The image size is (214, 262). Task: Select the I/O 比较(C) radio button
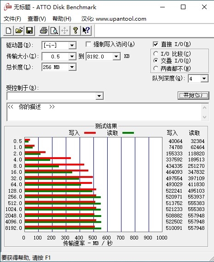point(156,54)
